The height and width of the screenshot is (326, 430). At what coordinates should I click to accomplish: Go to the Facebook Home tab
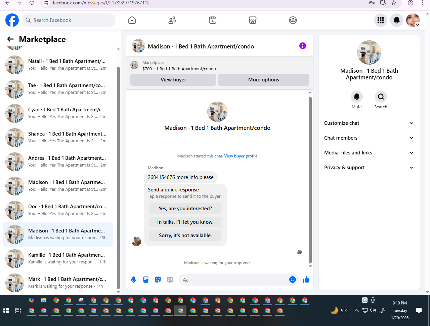tap(132, 20)
